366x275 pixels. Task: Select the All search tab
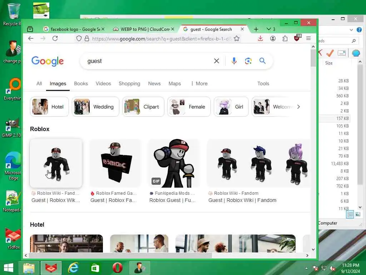(x=39, y=83)
